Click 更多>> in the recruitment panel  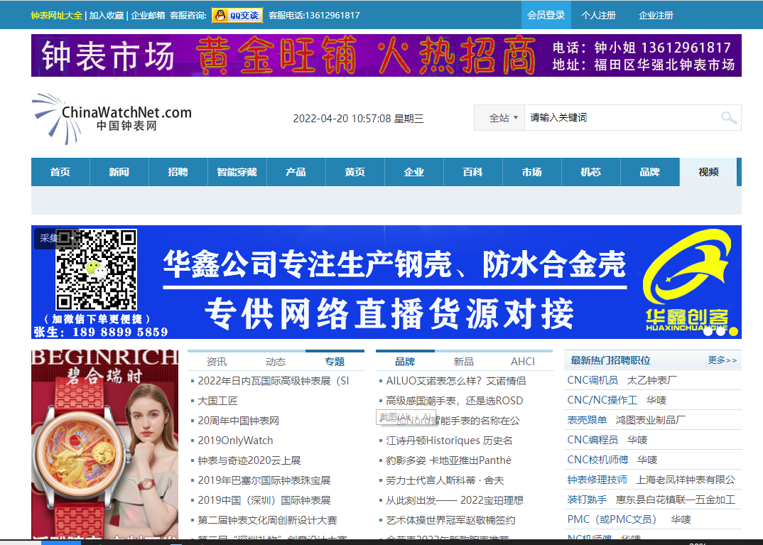pyautogui.click(x=723, y=360)
